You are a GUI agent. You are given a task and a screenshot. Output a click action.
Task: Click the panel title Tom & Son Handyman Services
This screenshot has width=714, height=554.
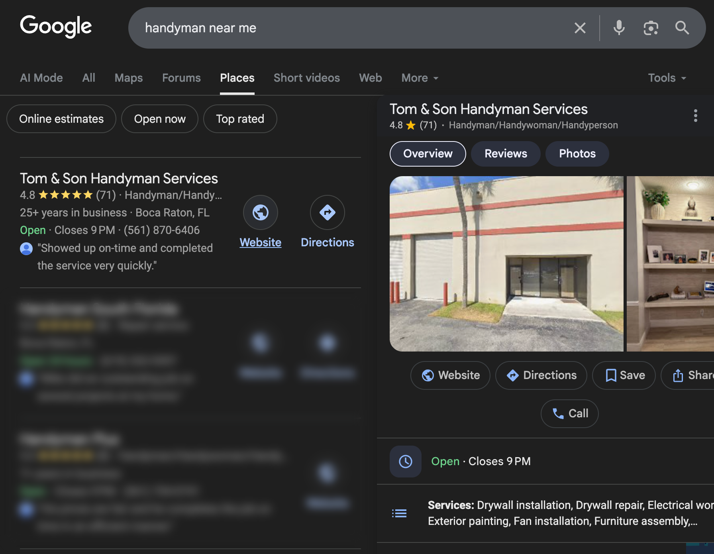pos(488,109)
